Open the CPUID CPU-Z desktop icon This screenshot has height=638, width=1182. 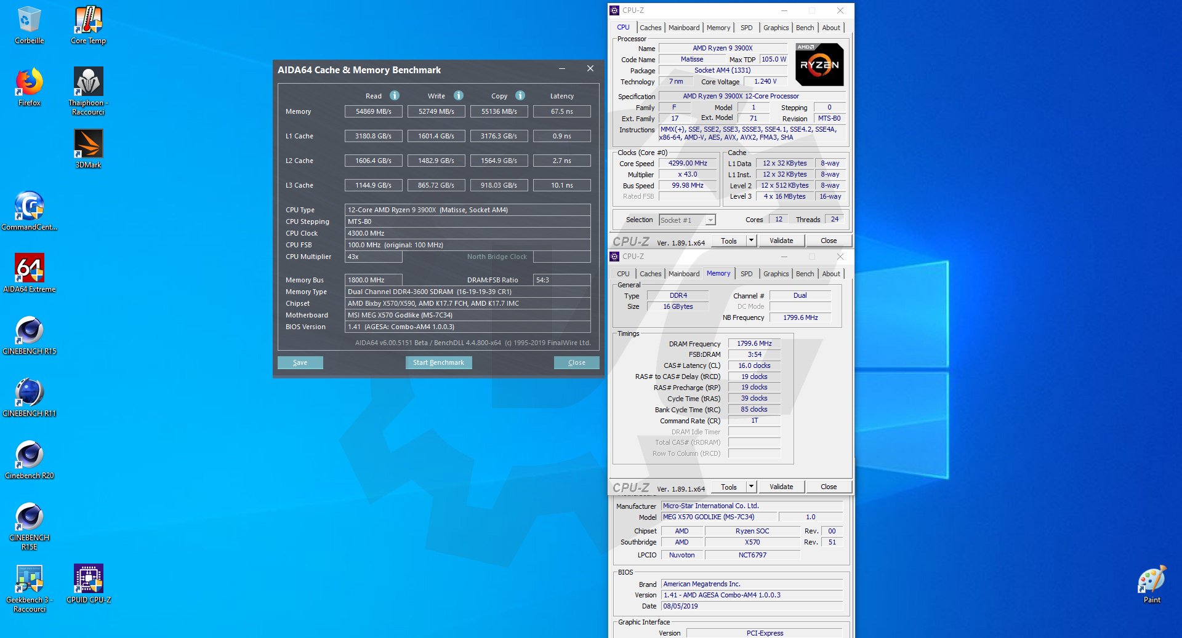pyautogui.click(x=88, y=580)
